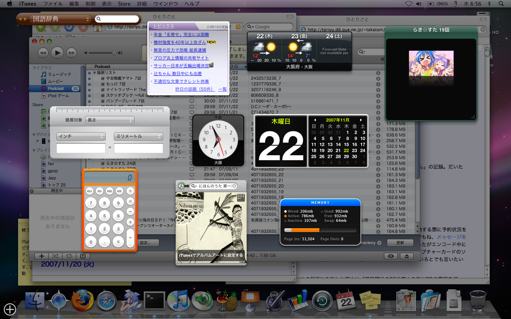Screen dimensions: 511x319
Task: Go to previous month in calendar widget
Action: [x=315, y=120]
